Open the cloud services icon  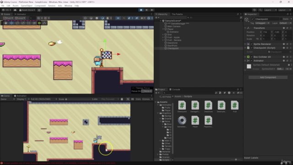pyautogui.click(x=15, y=10)
